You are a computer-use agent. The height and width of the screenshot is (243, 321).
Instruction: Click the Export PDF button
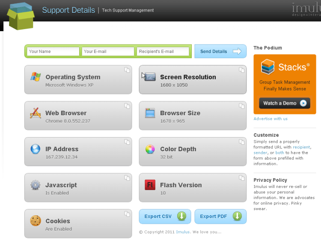(x=220, y=217)
